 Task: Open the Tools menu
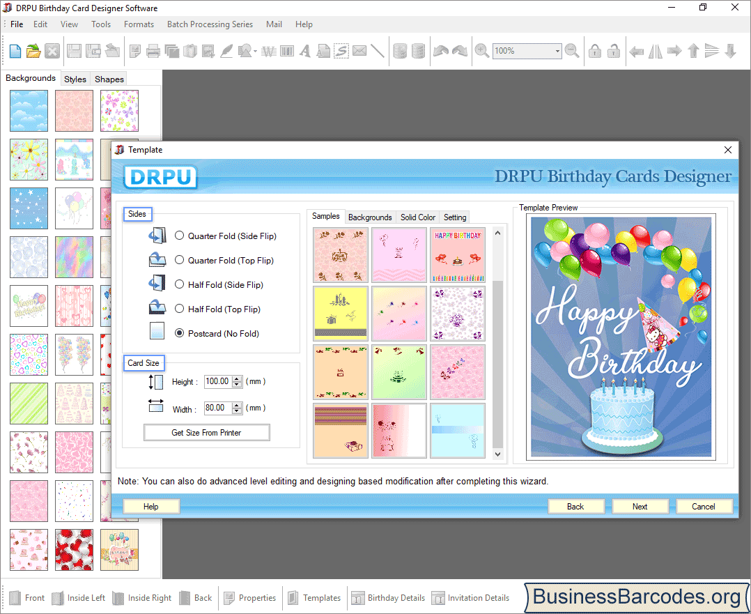[x=101, y=24]
